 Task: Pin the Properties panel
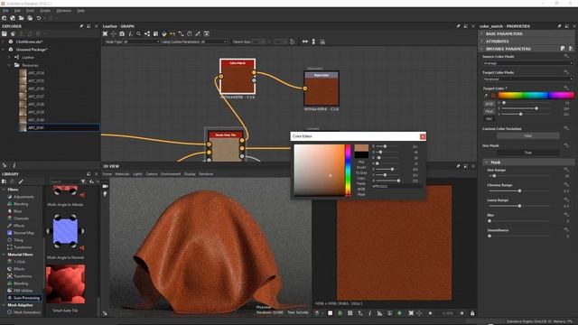(x=559, y=26)
